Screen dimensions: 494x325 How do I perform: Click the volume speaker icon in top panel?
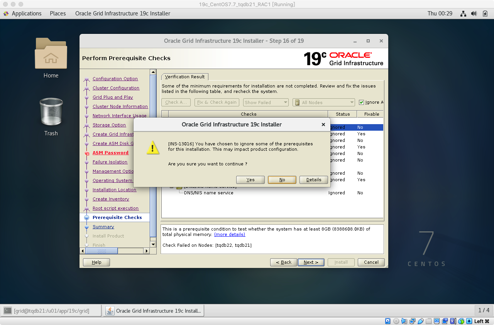pos(474,13)
